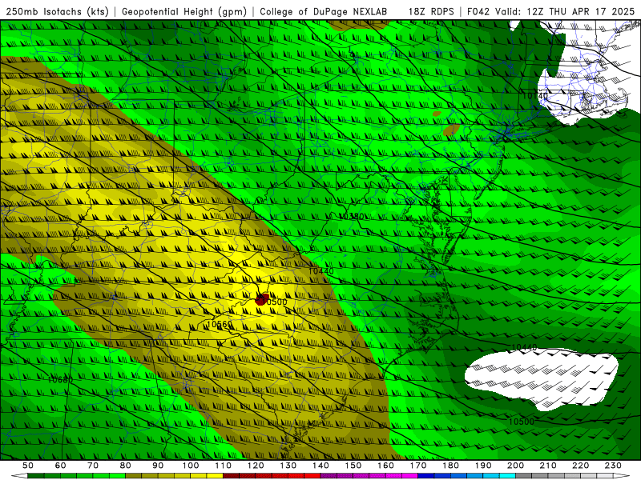Click the 60 value on the color scale
Image resolution: width=641 pixels, height=480 pixels.
[x=61, y=466]
